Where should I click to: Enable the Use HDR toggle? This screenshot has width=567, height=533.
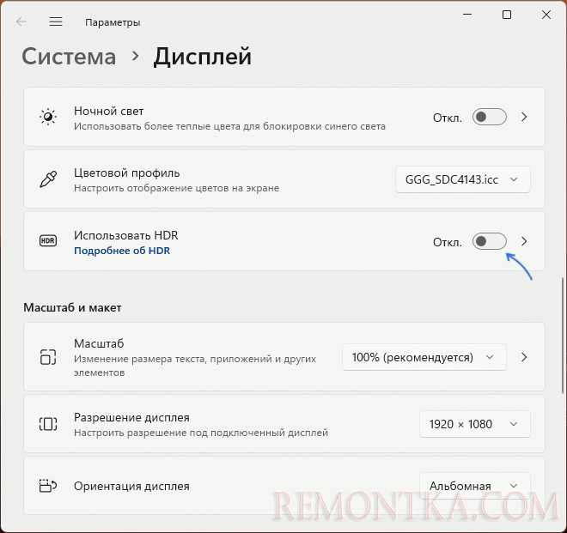490,241
